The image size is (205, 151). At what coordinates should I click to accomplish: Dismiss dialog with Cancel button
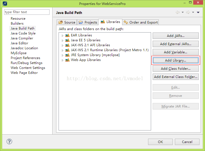(187, 142)
